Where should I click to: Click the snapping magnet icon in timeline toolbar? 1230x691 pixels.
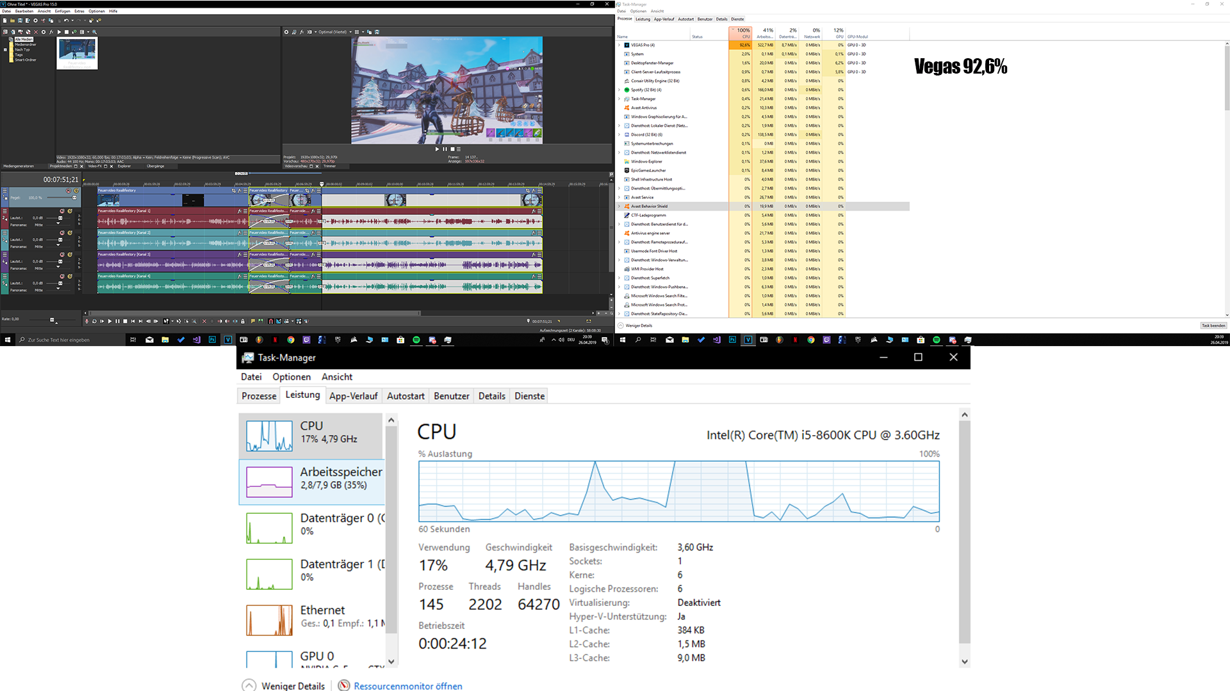[x=270, y=321]
